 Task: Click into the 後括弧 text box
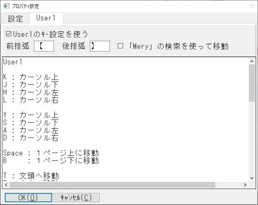(x=99, y=46)
